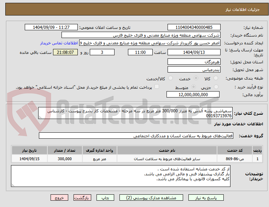
Task: Click column header ردیف
Action: (257, 150)
